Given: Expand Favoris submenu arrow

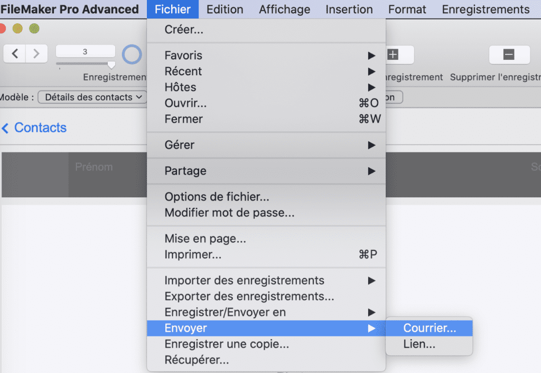Looking at the screenshot, I should click(371, 56).
